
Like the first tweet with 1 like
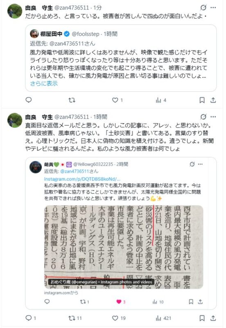click(x=118, y=100)
